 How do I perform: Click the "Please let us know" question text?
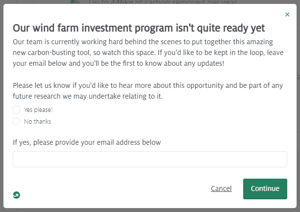(x=148, y=91)
